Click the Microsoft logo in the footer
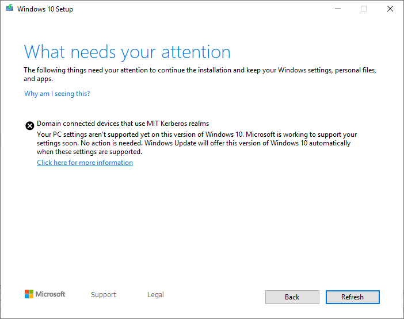Viewport: 404px width, 319px height. [x=45, y=294]
